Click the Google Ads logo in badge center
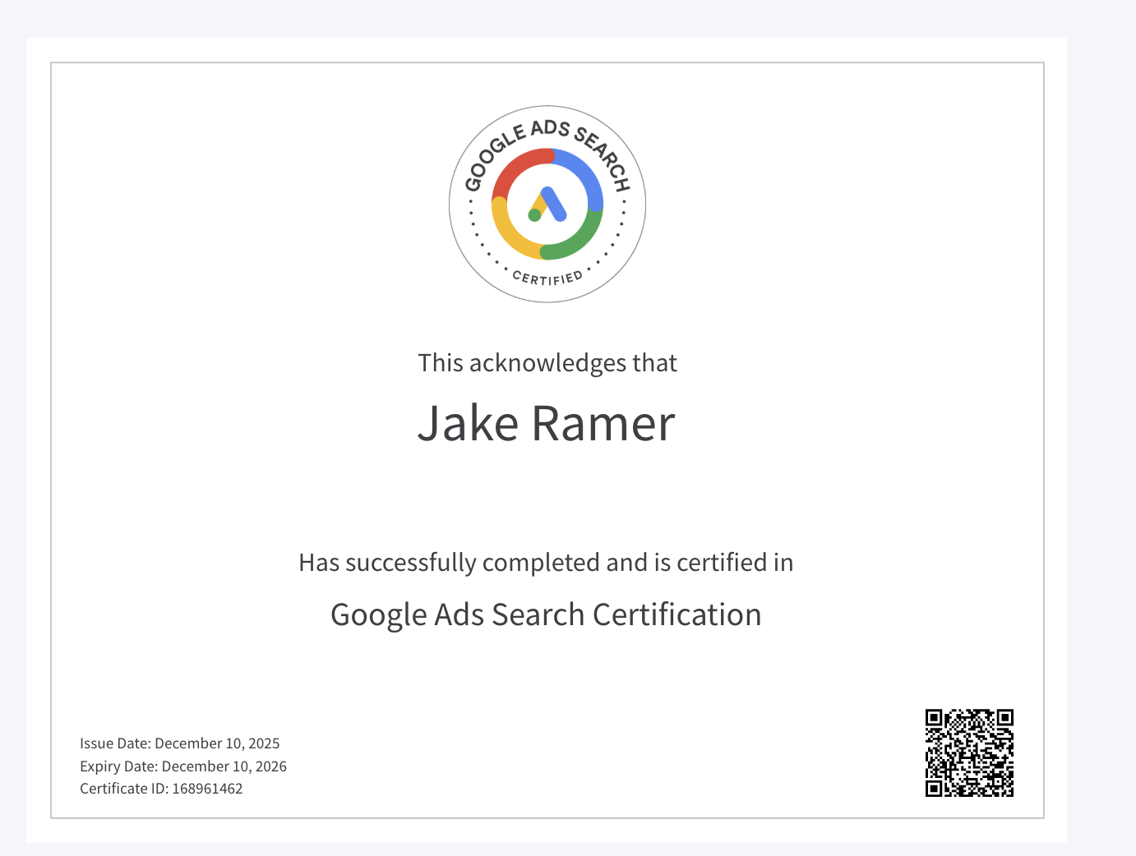1136x856 pixels. 547,205
